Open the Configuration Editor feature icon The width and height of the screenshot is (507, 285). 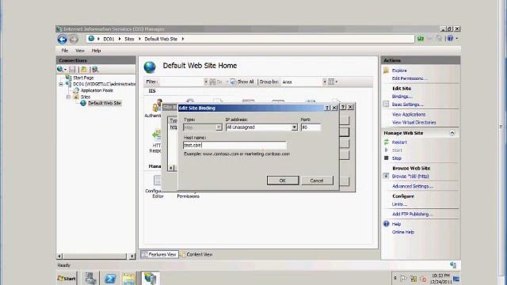(x=158, y=180)
